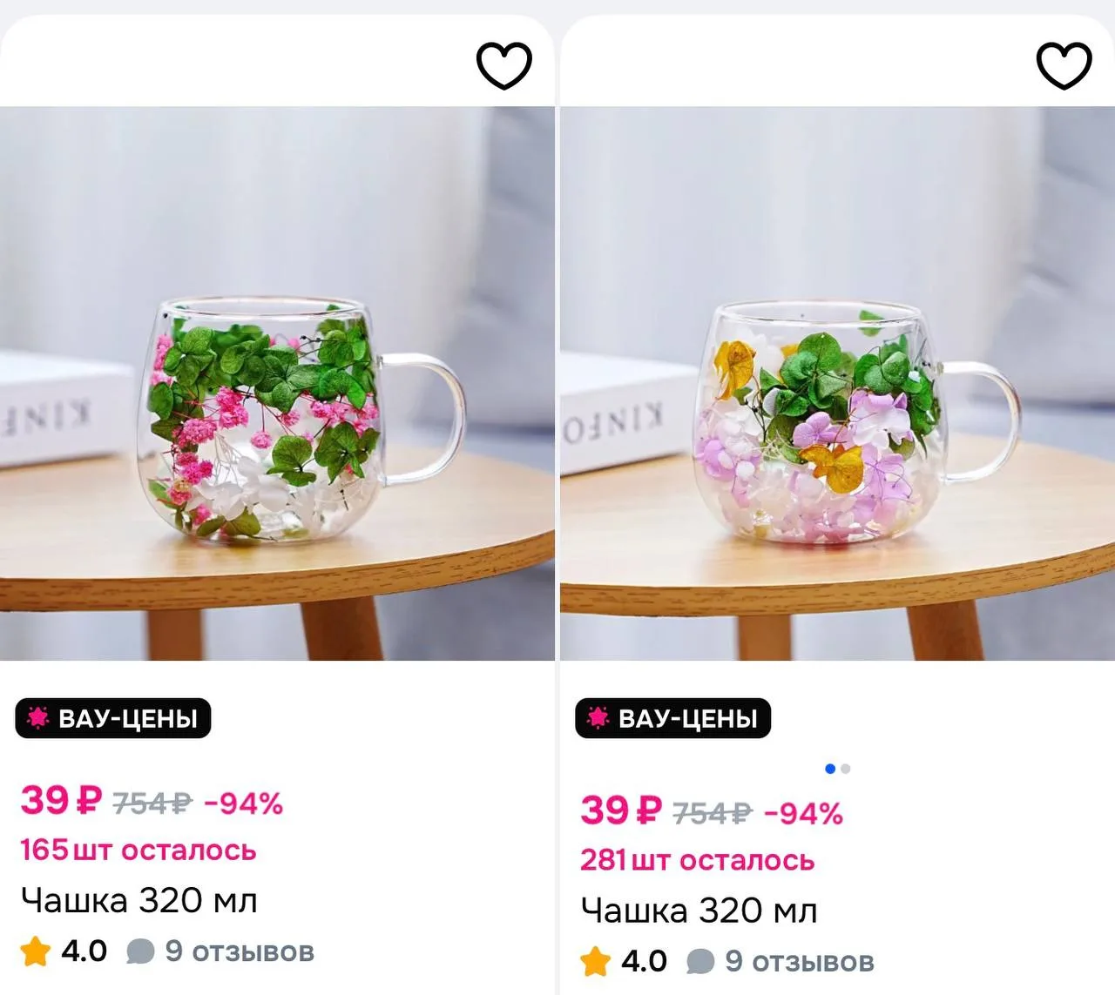The width and height of the screenshot is (1115, 995).
Task: Open the purple-flower glass mug photo
Action: point(837,383)
